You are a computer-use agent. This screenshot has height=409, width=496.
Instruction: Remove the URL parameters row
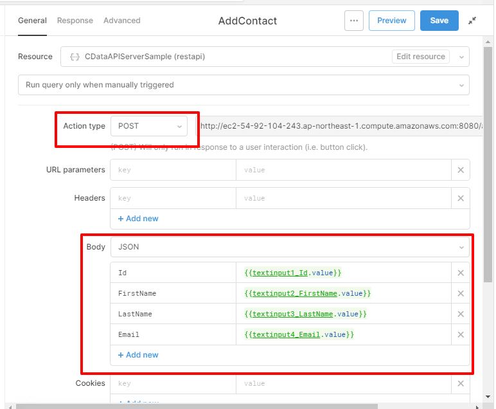(x=461, y=170)
